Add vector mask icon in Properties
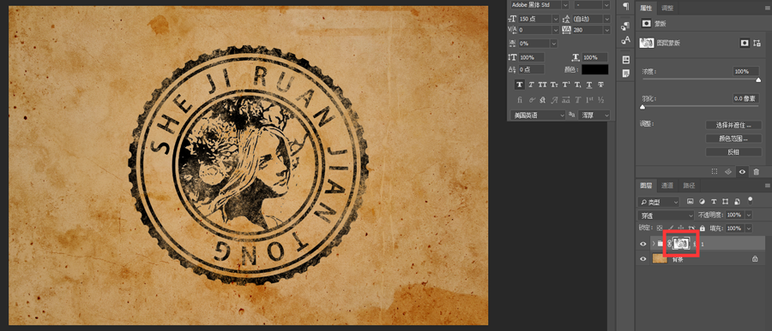This screenshot has width=772, height=331. pos(757,44)
